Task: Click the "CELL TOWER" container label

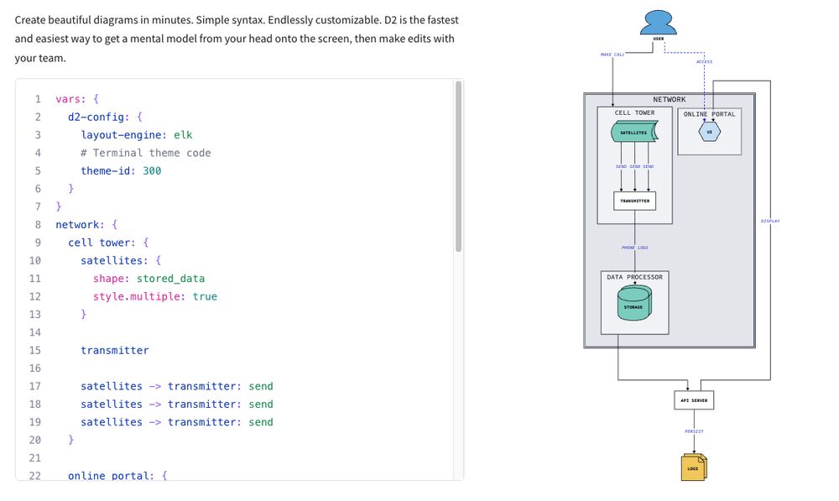Action: (x=634, y=113)
